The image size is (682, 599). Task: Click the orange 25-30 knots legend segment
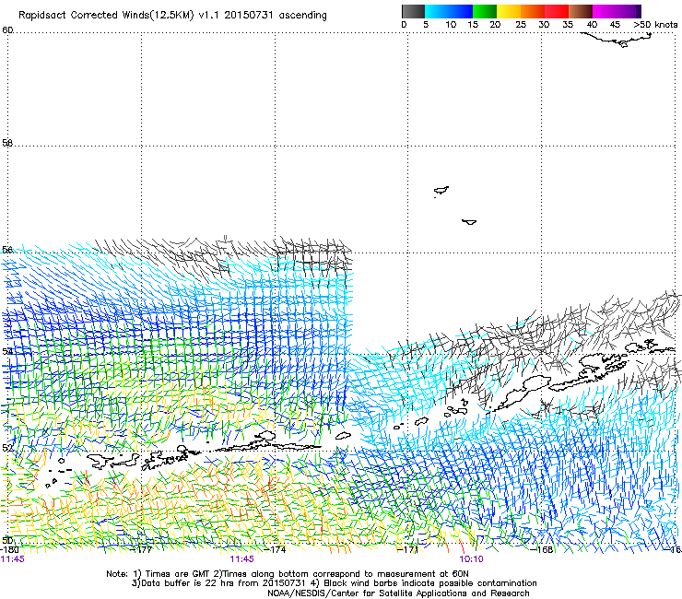(533, 11)
